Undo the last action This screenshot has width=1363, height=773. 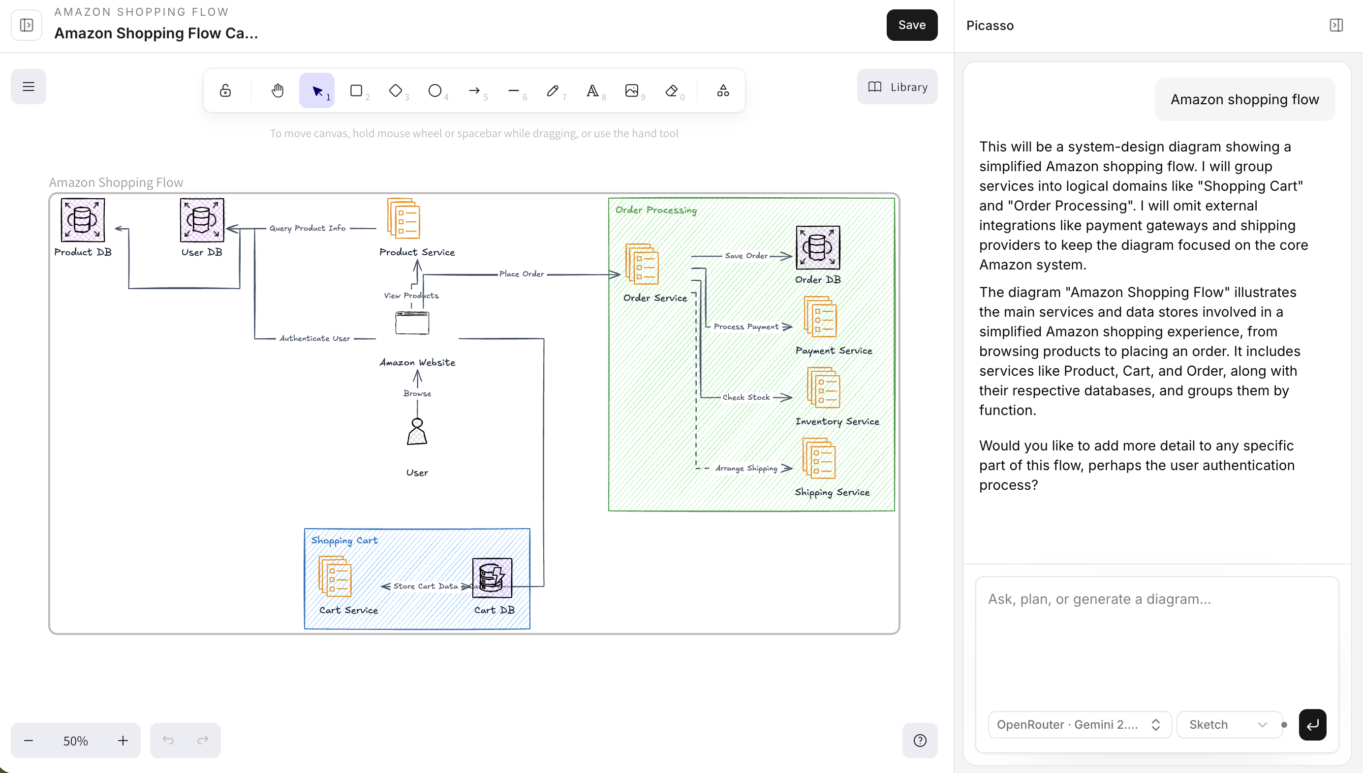click(x=168, y=740)
